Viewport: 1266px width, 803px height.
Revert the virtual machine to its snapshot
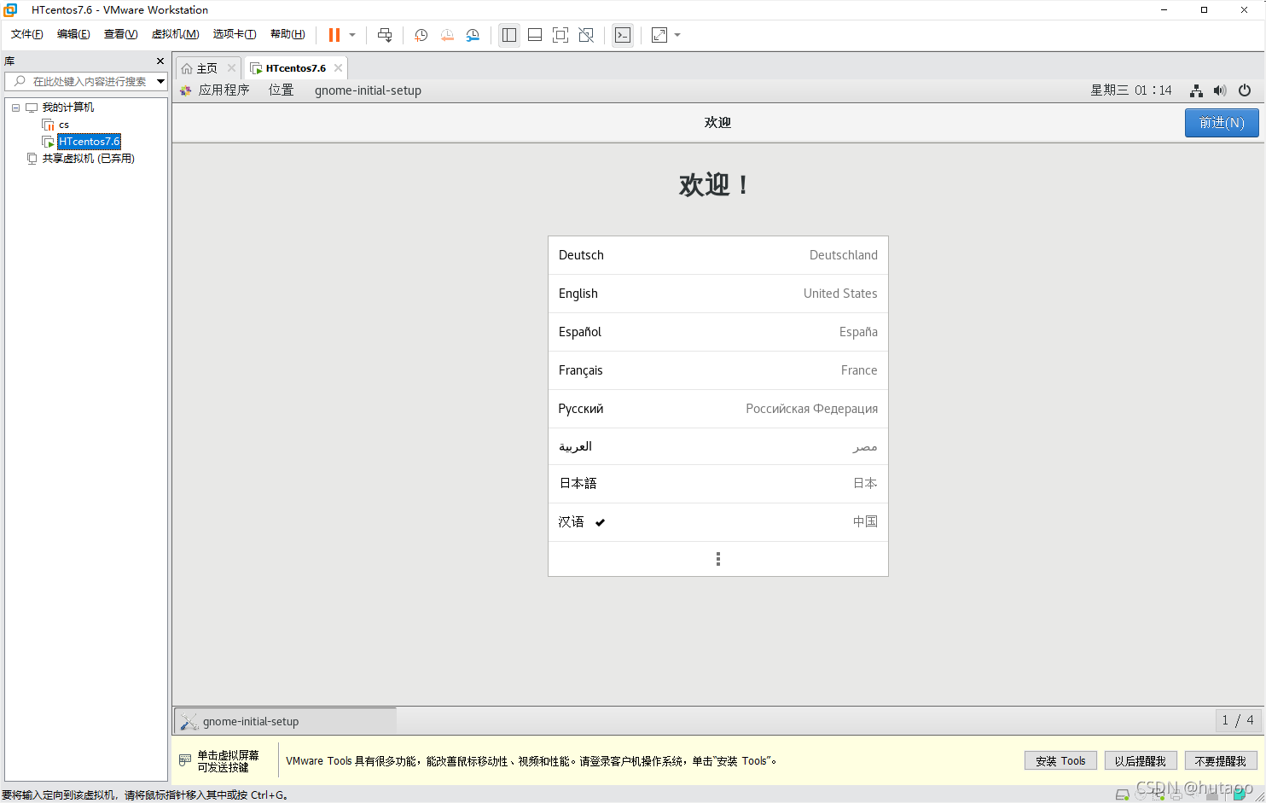pos(447,35)
